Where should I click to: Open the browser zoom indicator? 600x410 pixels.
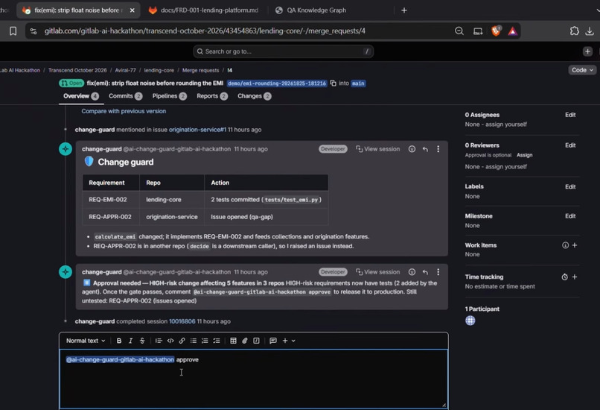(459, 31)
